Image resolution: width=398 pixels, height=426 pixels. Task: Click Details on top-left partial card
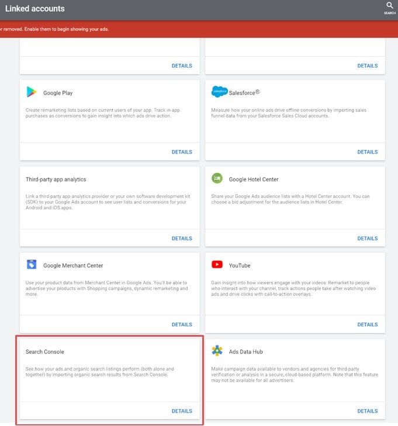click(x=182, y=66)
